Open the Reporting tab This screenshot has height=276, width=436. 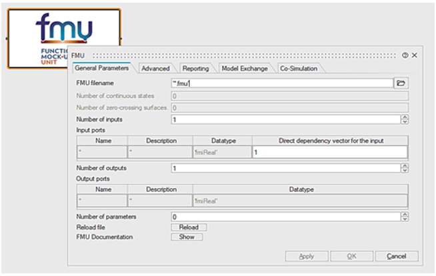pos(196,69)
